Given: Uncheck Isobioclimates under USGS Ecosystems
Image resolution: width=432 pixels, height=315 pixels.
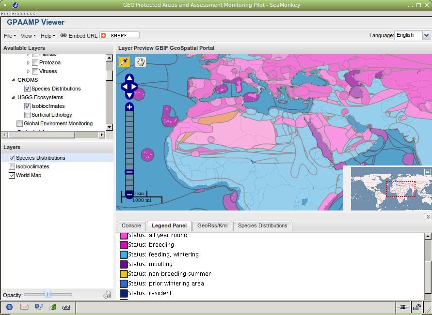Looking at the screenshot, I should [x=27, y=106].
